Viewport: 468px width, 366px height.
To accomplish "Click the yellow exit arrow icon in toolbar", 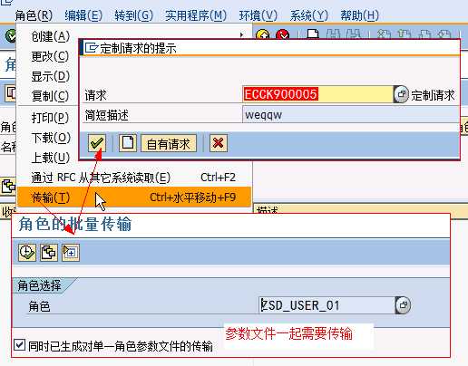I will (263, 35).
